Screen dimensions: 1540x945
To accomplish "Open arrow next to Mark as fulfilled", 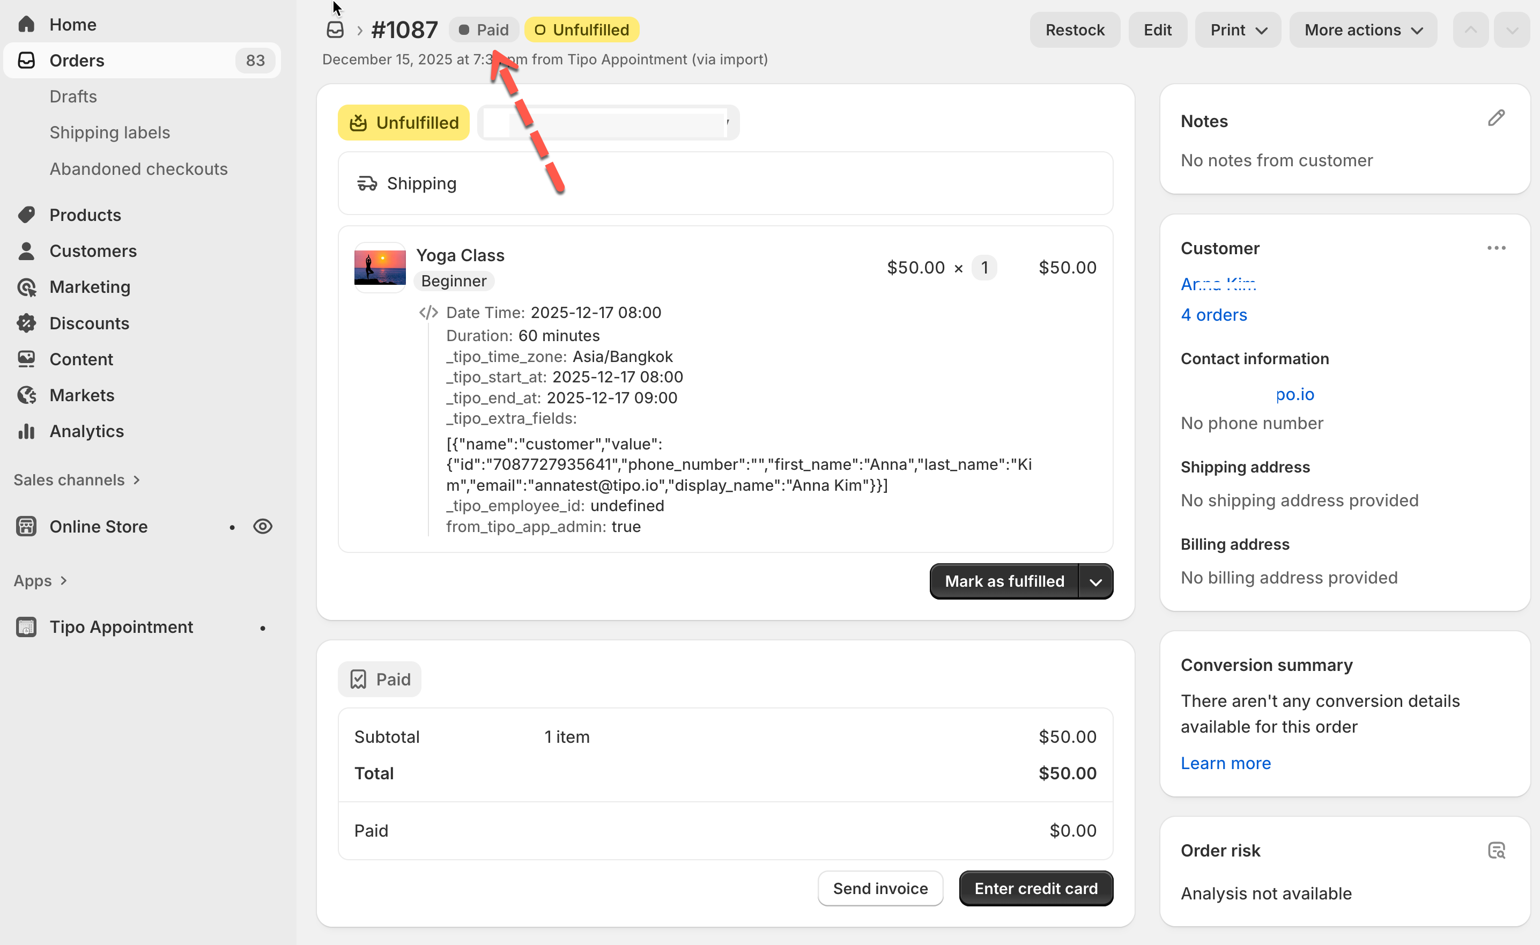I will point(1095,581).
